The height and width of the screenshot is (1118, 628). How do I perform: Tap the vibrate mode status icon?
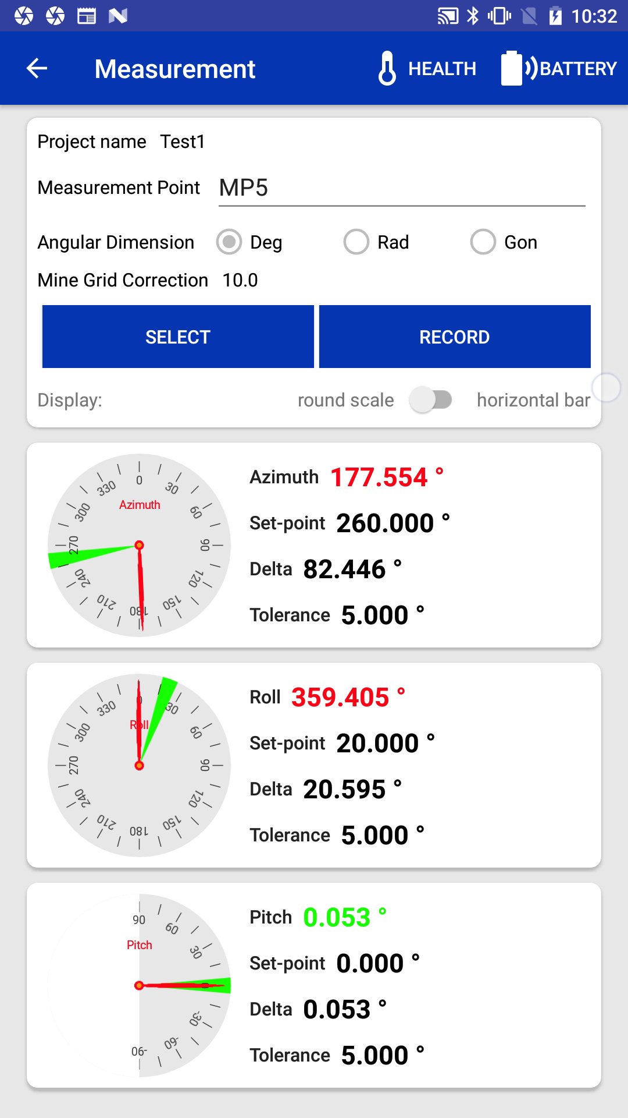(499, 16)
